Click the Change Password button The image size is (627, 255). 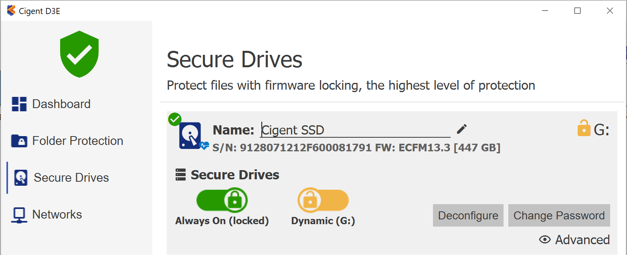(x=559, y=216)
